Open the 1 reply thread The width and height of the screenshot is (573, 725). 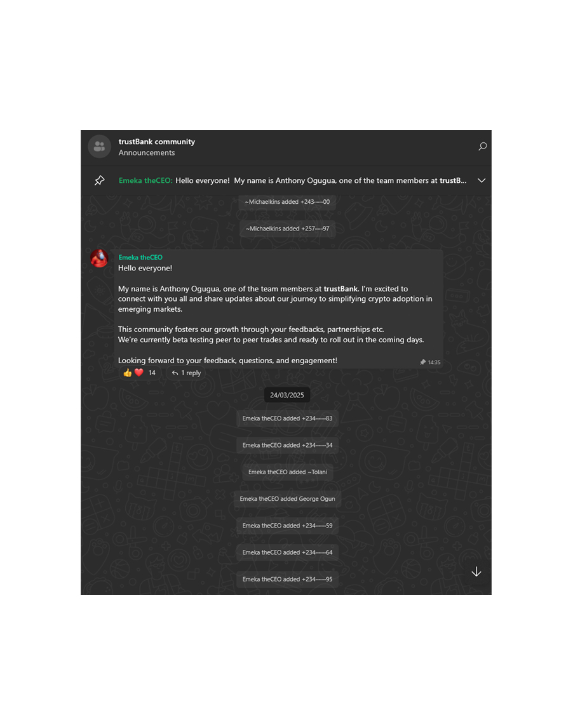point(187,373)
